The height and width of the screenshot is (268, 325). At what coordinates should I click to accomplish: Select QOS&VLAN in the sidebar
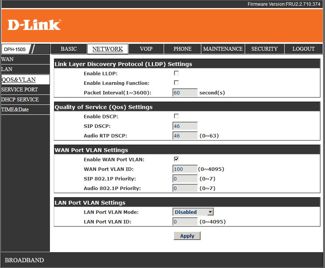(25, 79)
